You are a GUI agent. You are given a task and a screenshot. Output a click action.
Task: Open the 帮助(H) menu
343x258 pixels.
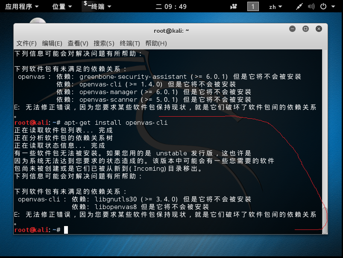click(x=156, y=43)
